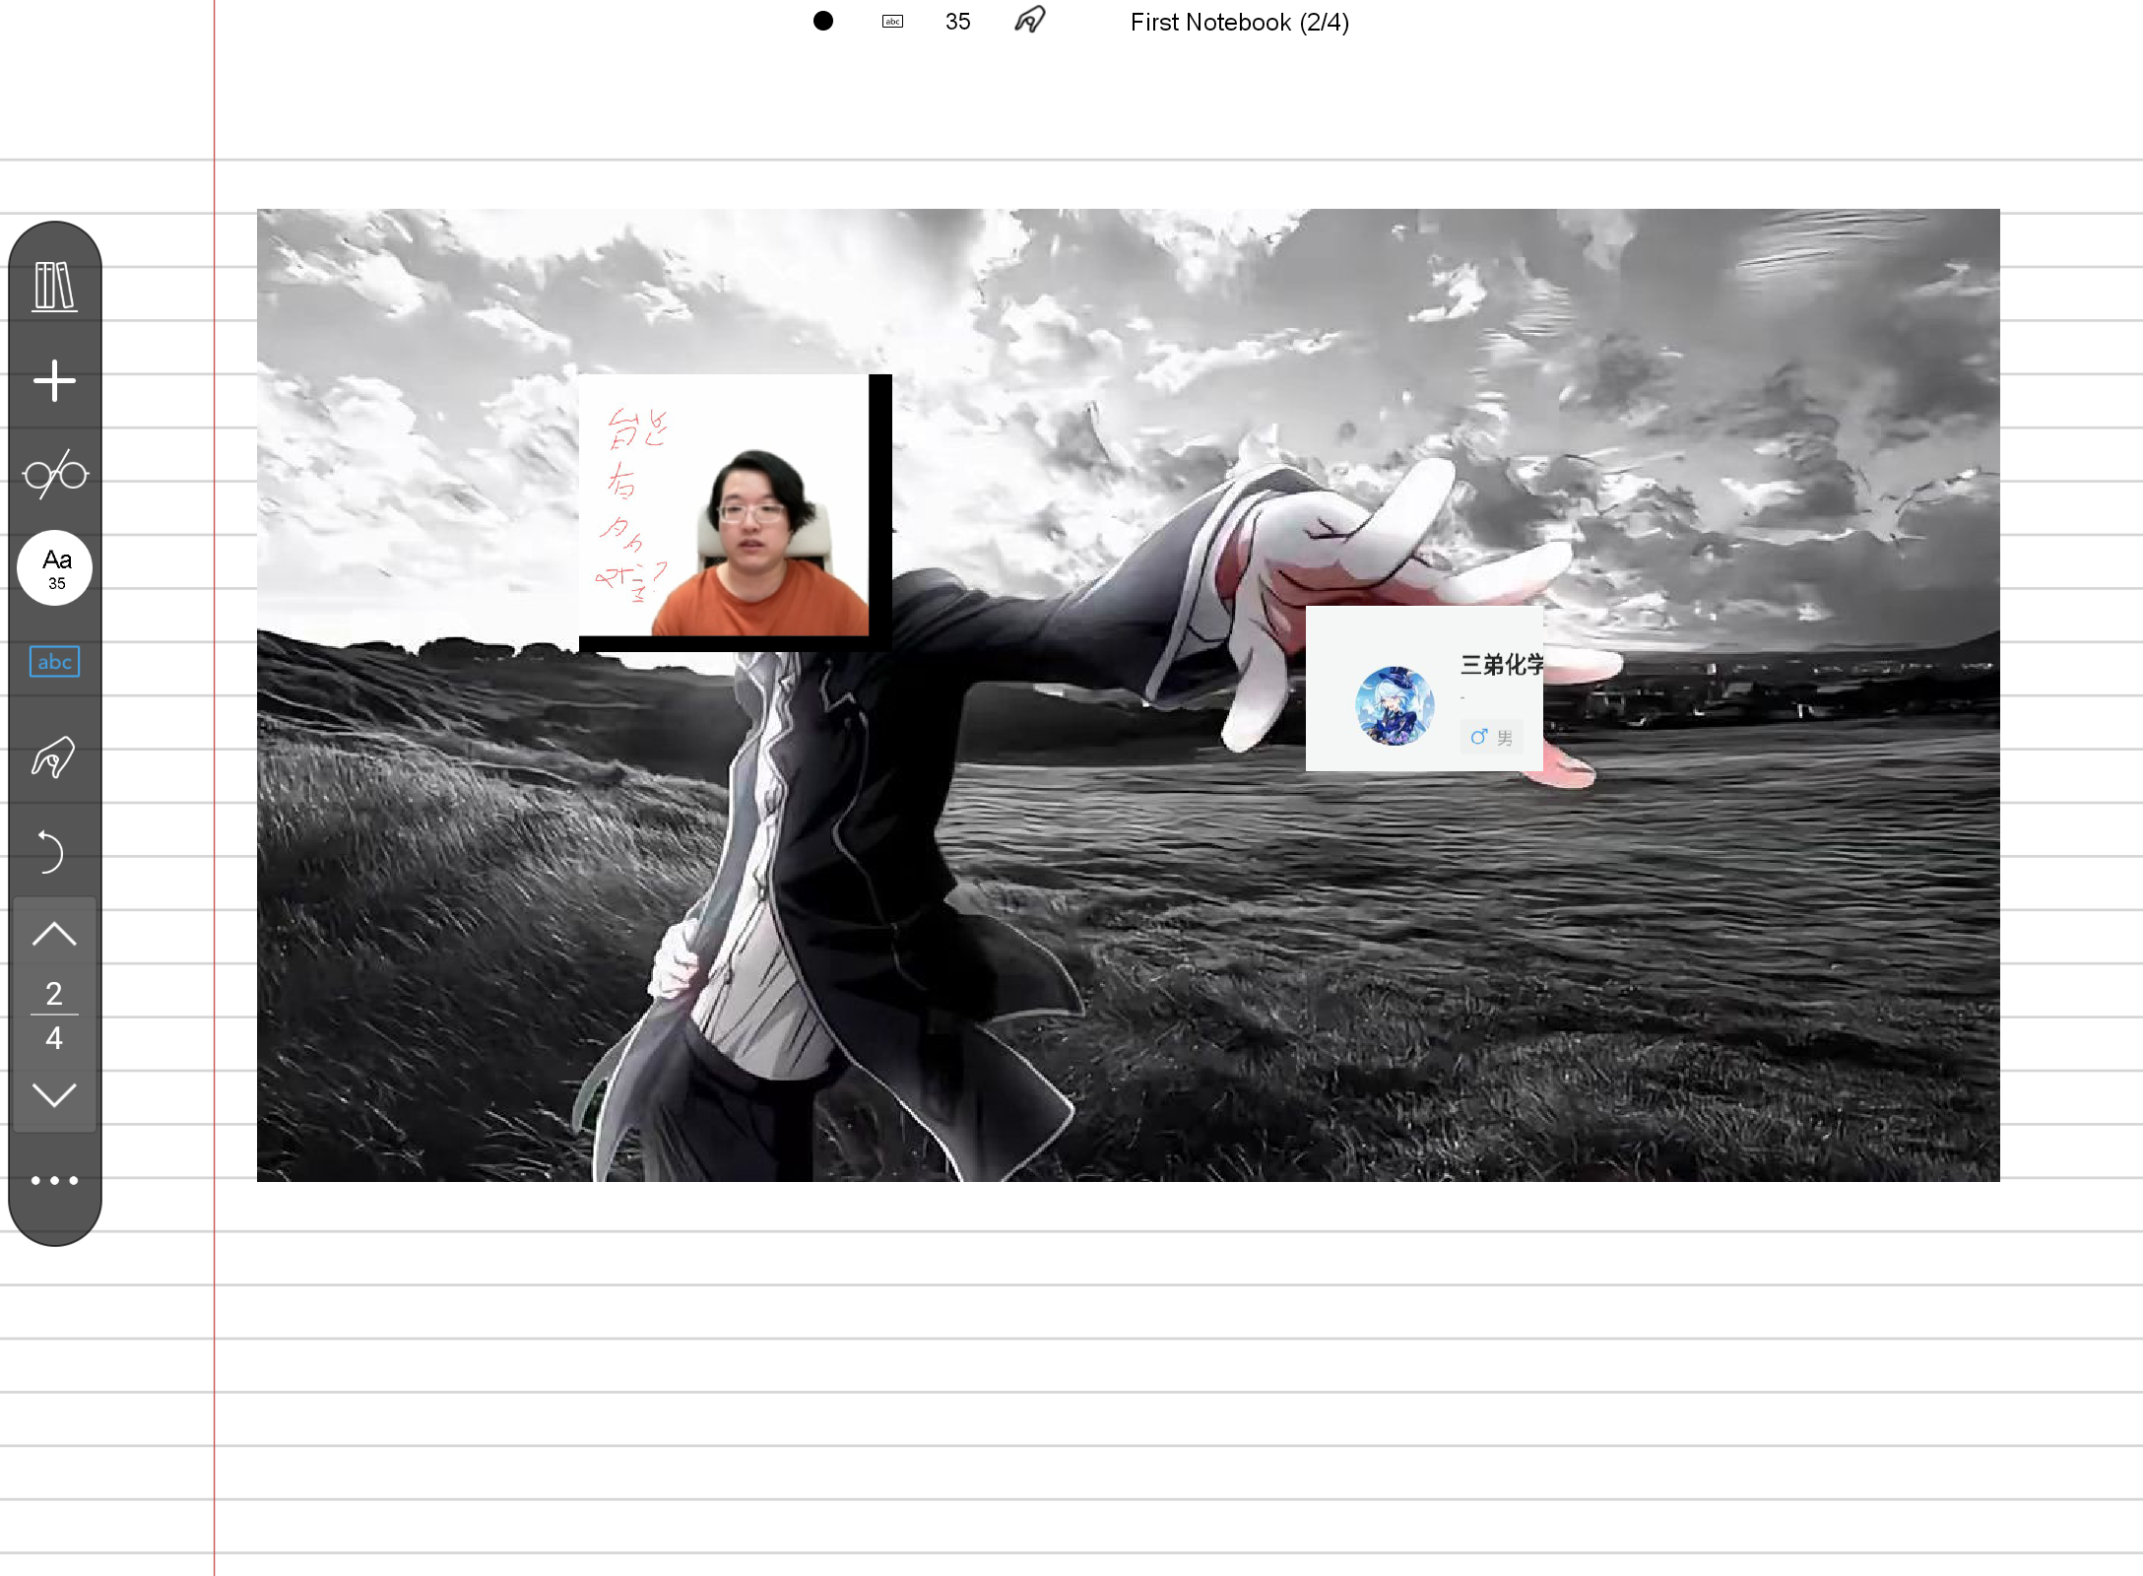
Task: Open the Aa 35 font size setting
Action: (x=55, y=568)
